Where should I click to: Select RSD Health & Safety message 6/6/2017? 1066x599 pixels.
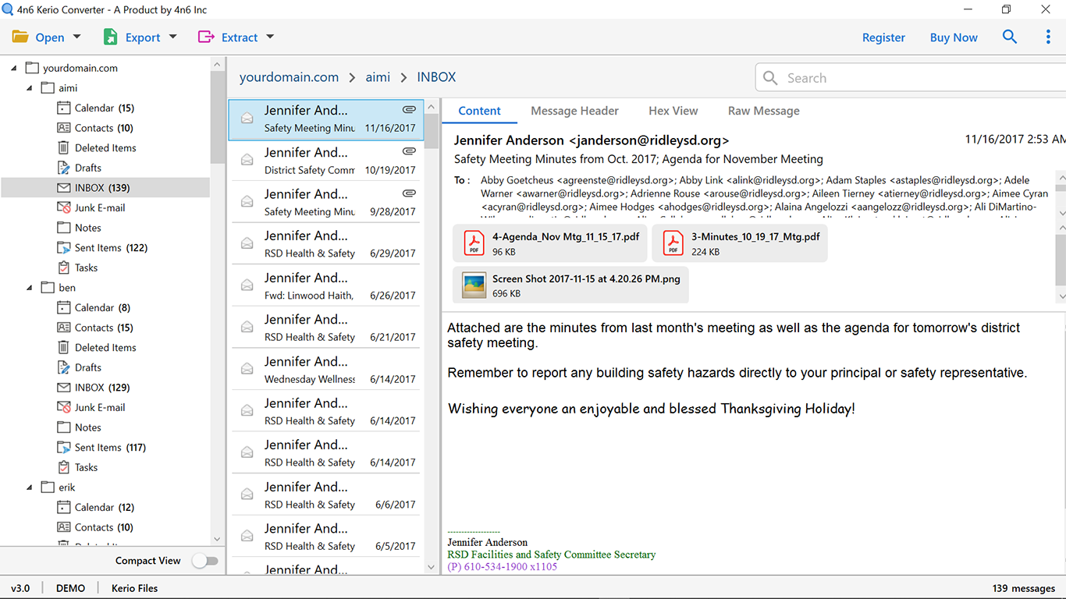pyautogui.click(x=326, y=495)
